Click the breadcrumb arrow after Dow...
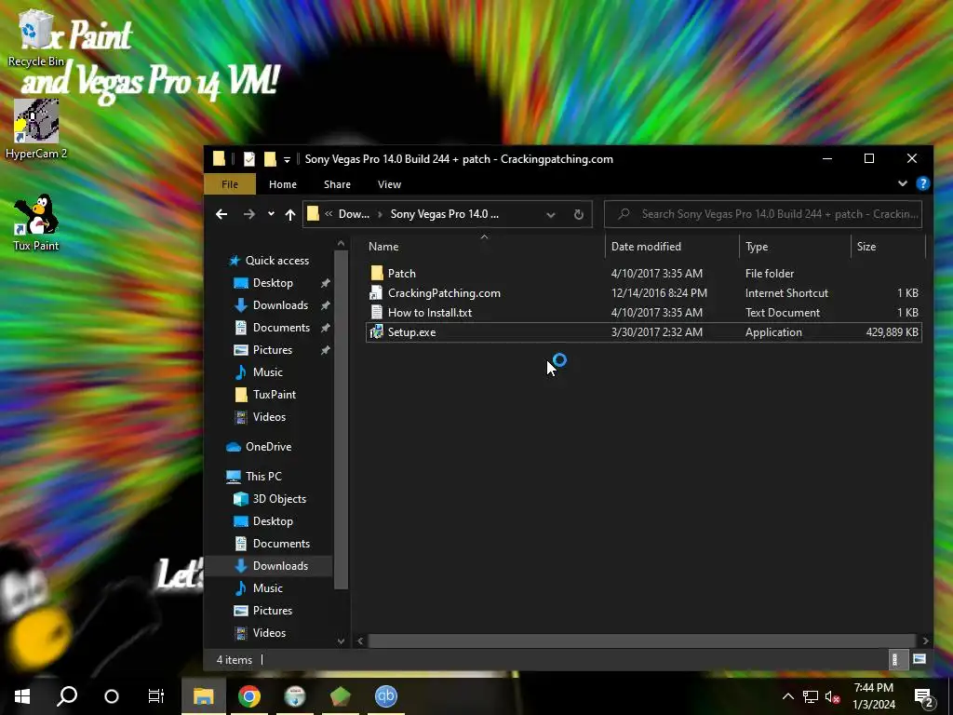The image size is (953, 715). [x=381, y=214]
